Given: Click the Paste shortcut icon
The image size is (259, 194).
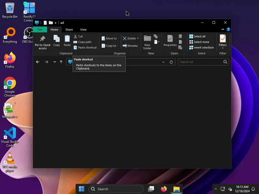Looking at the screenshot, I should (75, 47).
